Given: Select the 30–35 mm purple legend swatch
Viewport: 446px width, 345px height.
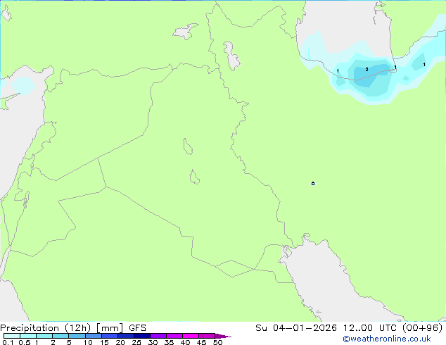Looking at the screenshot, I should pyautogui.click(x=158, y=336).
